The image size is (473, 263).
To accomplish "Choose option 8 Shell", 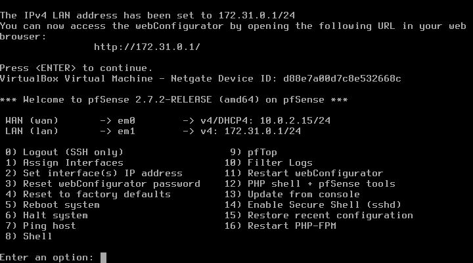I will click(29, 237).
